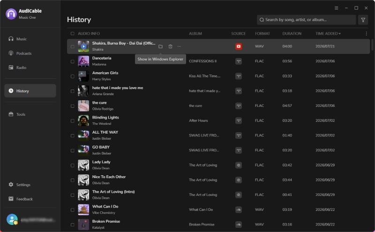This screenshot has height=232, width=375.
Task: Click source icon on The Art of Loving (Intro) row
Action: click(239, 195)
